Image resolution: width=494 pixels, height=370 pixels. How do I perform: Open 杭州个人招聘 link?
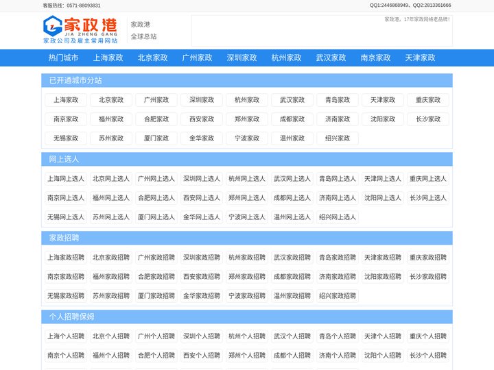coord(247,336)
